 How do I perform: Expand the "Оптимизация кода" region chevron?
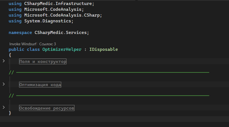[4, 84]
